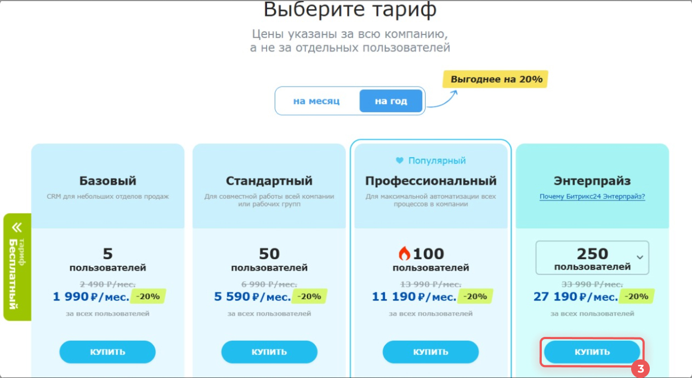Image resolution: width=692 pixels, height=378 pixels.
Task: Purchase the Профессиональный plan
Action: pyautogui.click(x=430, y=352)
